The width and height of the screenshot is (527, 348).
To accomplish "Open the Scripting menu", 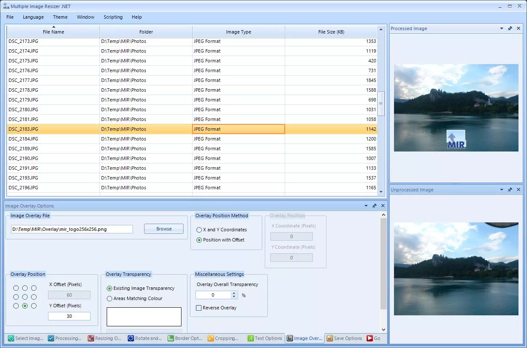I will coord(113,17).
